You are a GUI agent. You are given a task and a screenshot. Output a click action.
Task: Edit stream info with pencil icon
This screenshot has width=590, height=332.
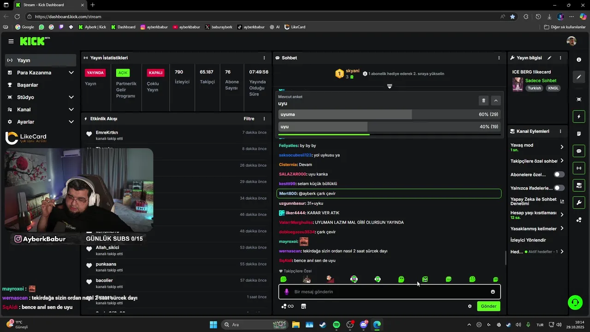549,58
